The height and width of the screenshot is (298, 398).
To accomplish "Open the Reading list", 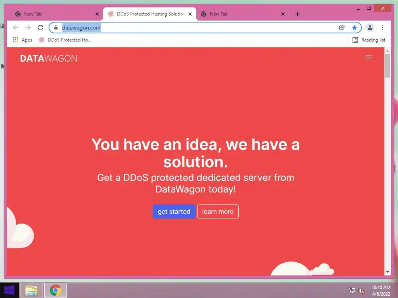I will pyautogui.click(x=369, y=40).
